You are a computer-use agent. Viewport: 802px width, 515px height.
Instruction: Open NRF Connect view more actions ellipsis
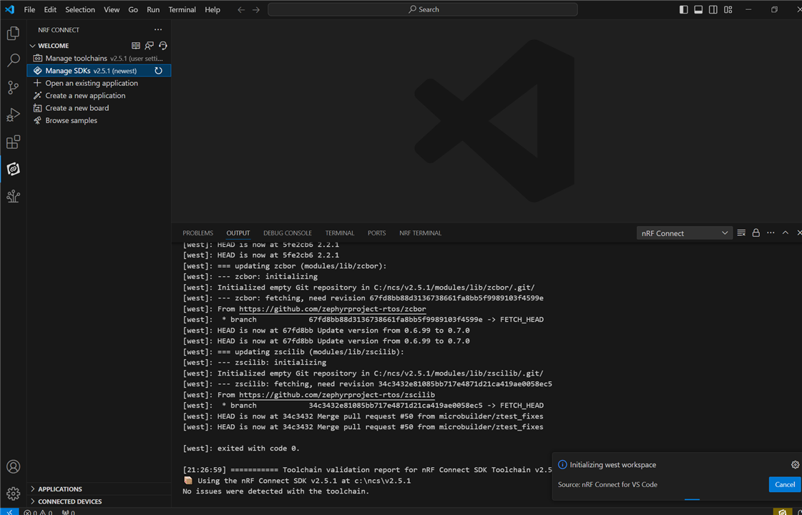(158, 29)
